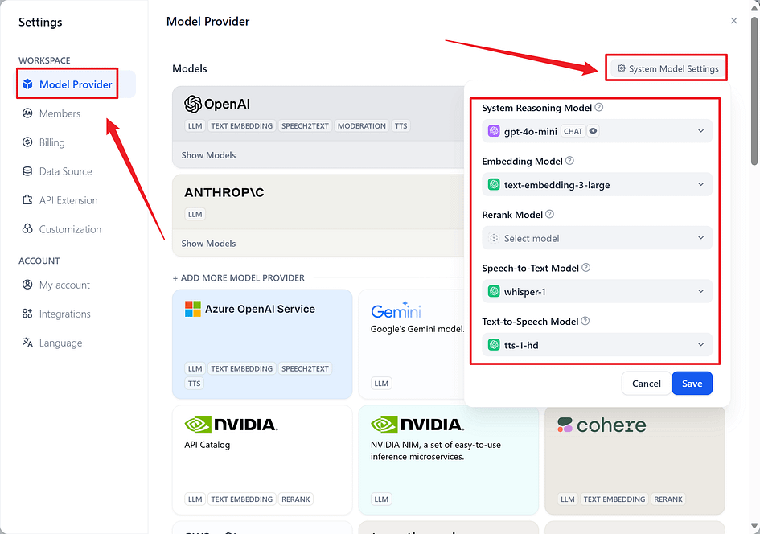This screenshot has width=760, height=534.
Task: Select the NVIDIA NIM provider card
Action: (x=448, y=460)
